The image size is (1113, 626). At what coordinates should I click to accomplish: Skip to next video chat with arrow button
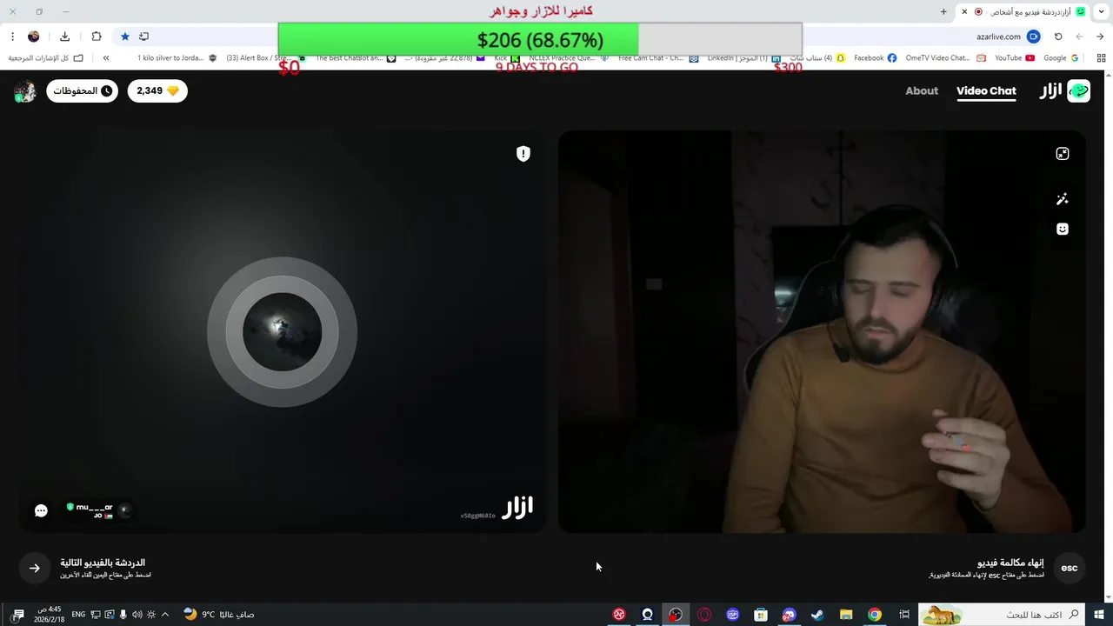coord(34,568)
